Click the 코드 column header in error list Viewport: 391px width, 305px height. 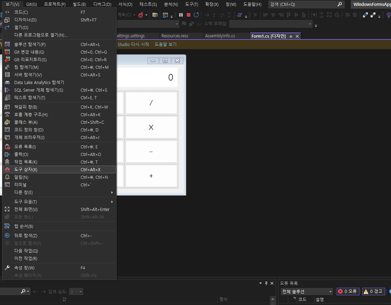(x=302, y=299)
